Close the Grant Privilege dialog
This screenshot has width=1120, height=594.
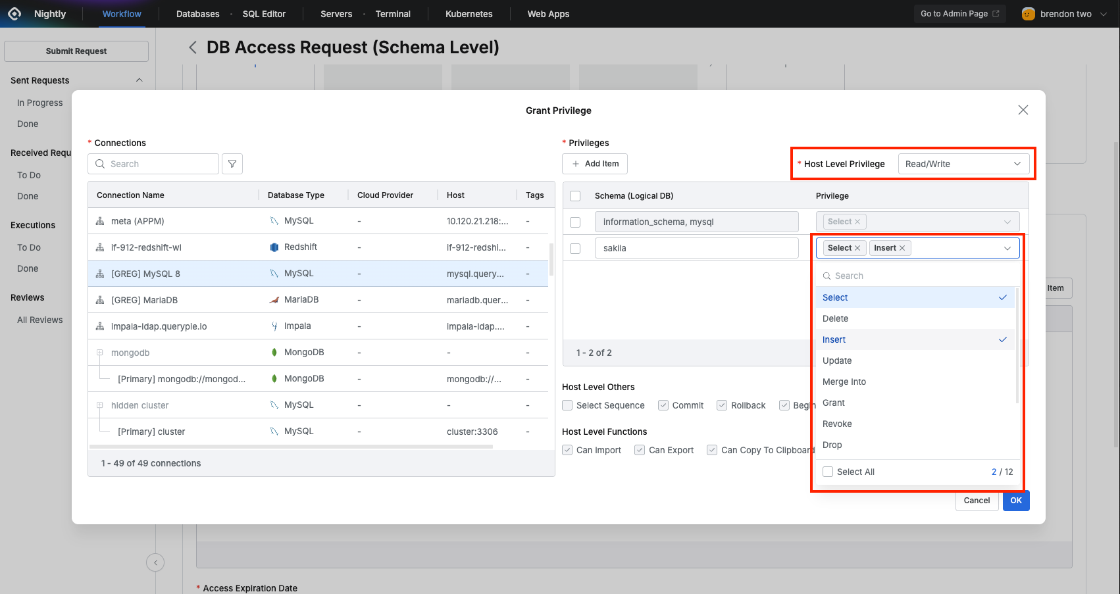click(x=1023, y=110)
